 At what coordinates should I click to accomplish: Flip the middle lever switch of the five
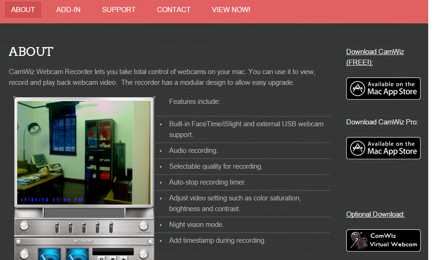(x=84, y=227)
